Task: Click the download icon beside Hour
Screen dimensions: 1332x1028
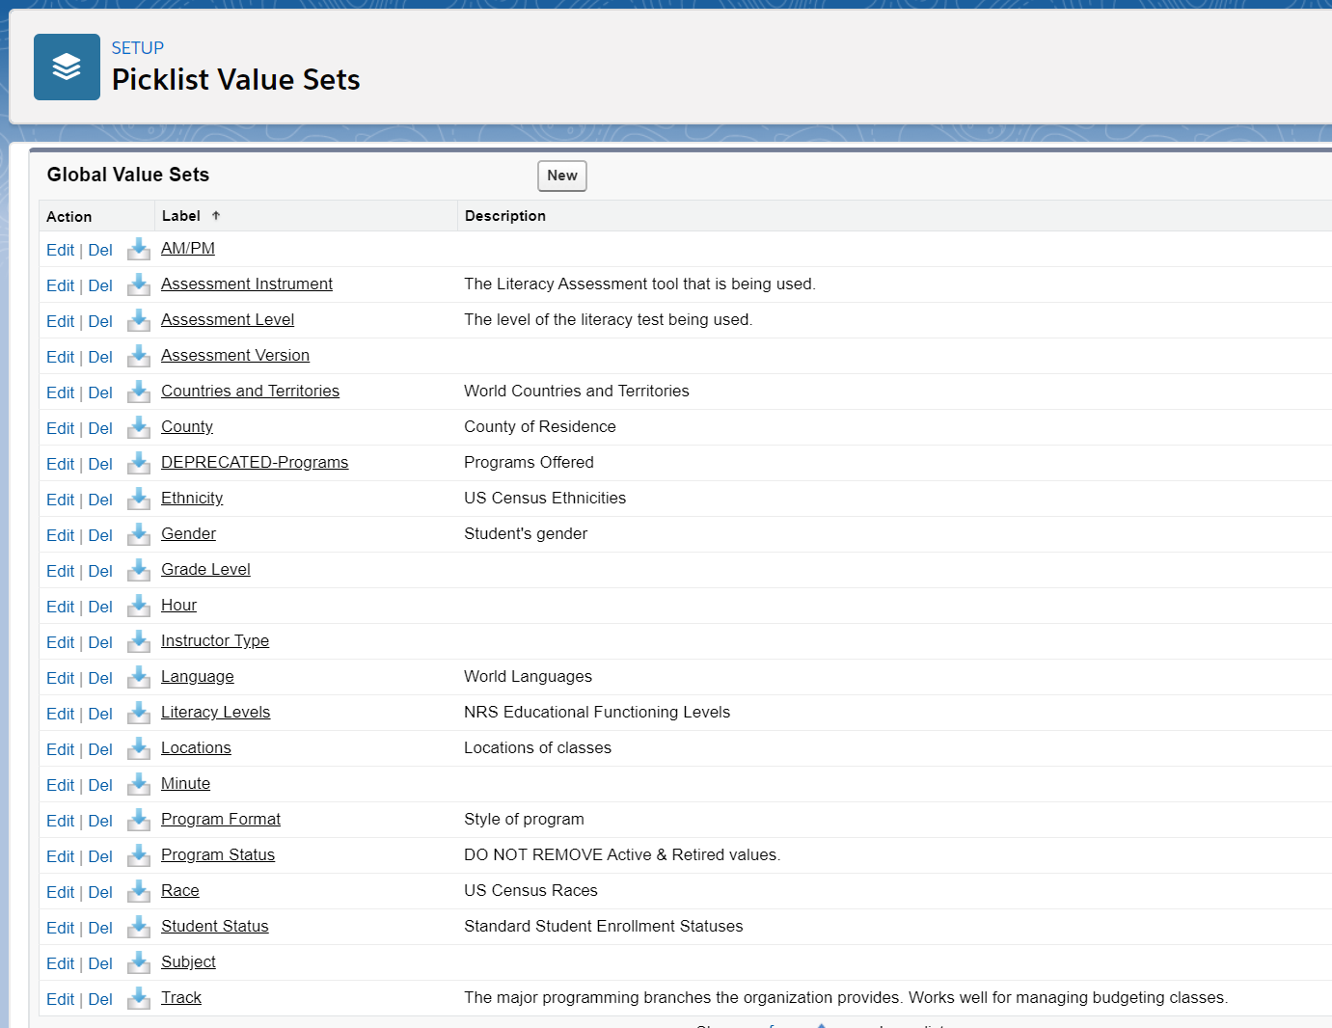Action: pyautogui.click(x=138, y=606)
